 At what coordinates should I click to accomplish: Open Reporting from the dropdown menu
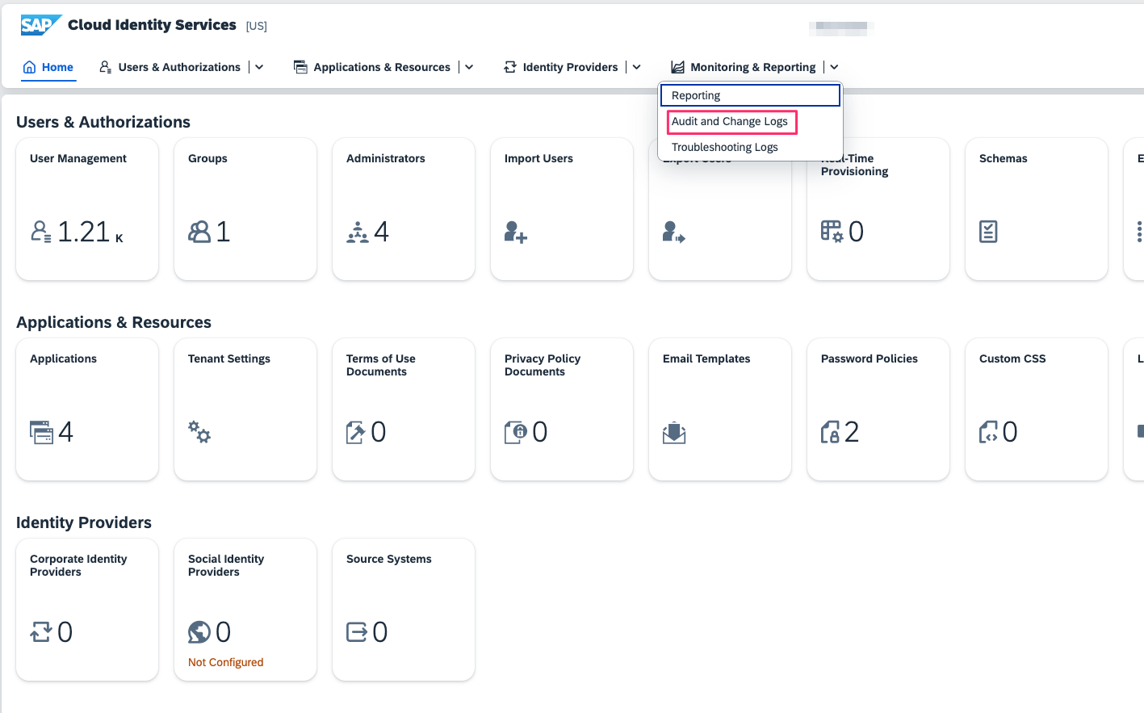coord(696,95)
